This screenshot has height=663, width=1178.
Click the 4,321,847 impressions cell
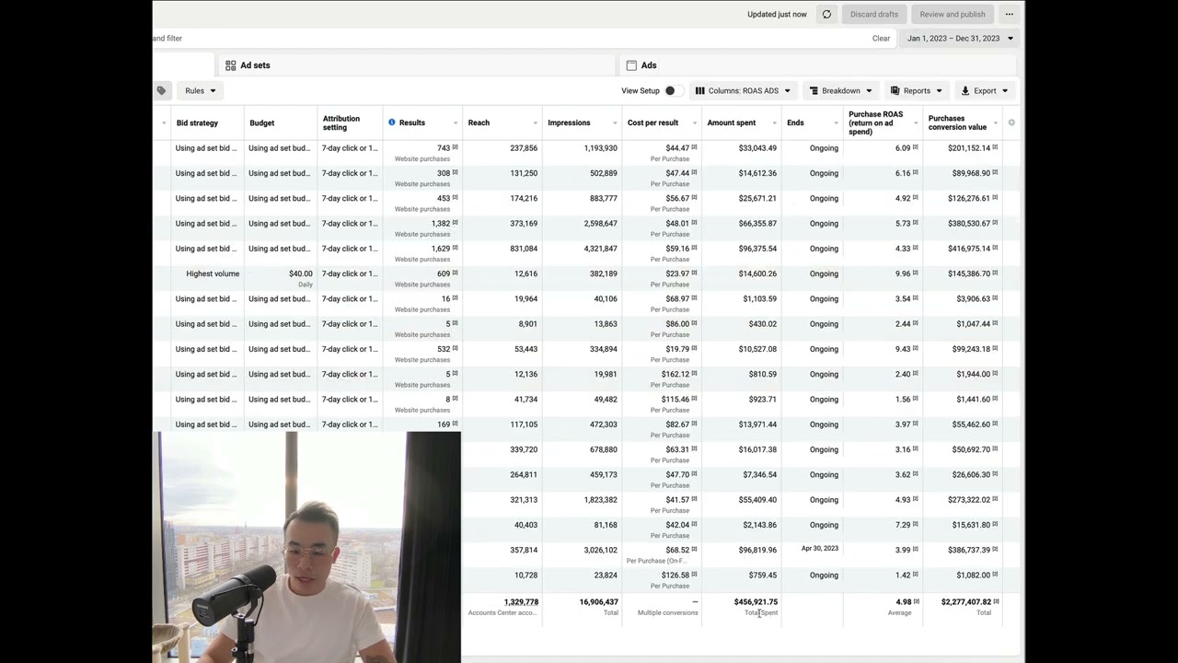tap(601, 248)
